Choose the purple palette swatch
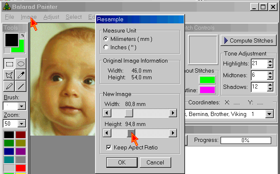Screen dimensions: 280x174 pos(21,151)
